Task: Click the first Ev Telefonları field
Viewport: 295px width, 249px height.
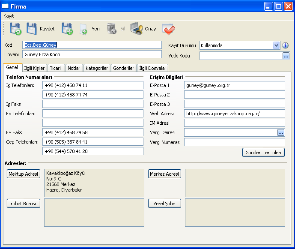Action: click(x=93, y=114)
